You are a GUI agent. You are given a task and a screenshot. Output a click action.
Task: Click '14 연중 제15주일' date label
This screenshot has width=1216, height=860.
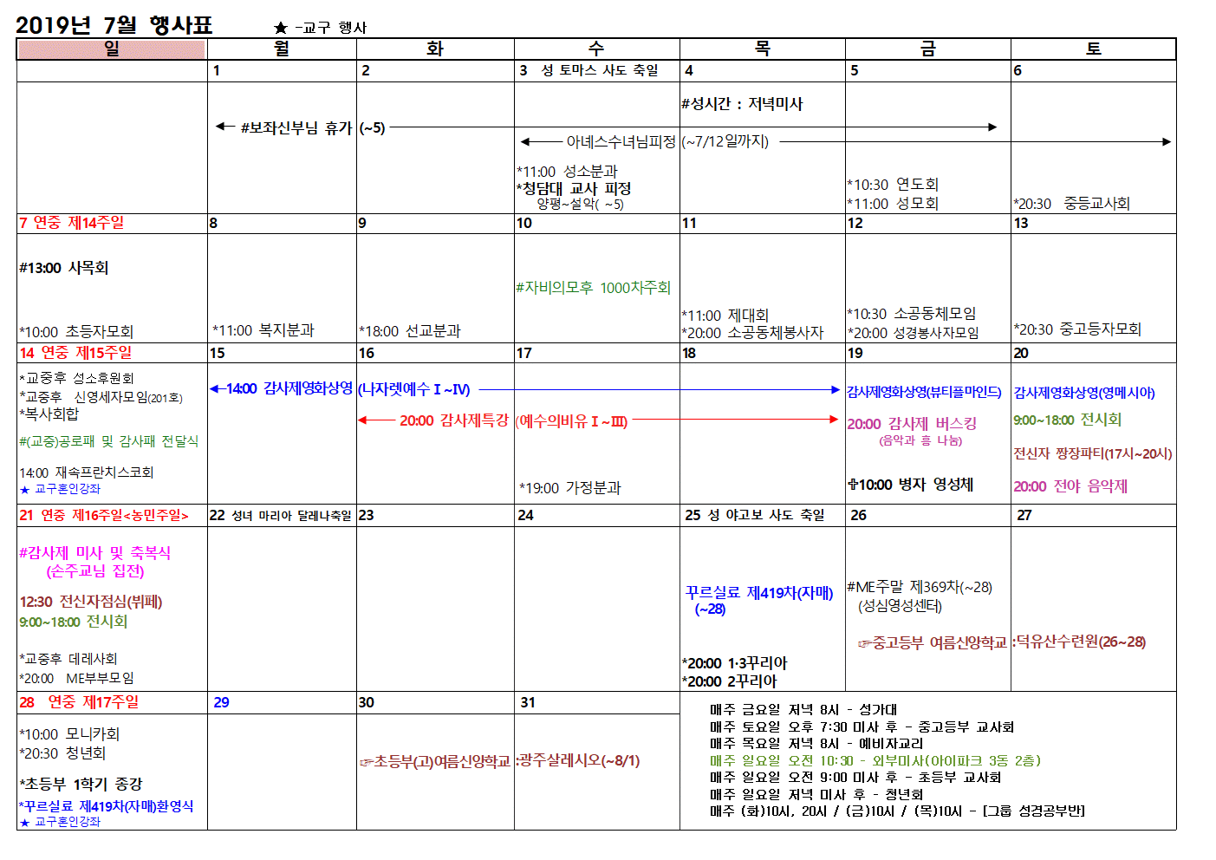(x=75, y=353)
